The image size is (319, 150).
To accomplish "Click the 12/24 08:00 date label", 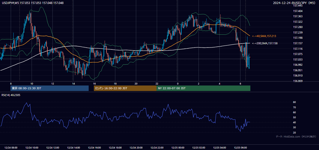I will coord(11,148).
